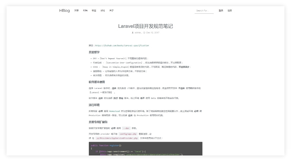This screenshot has height=162, width=291.
Task: Click the clock icon beside the date
Action: (144, 33)
